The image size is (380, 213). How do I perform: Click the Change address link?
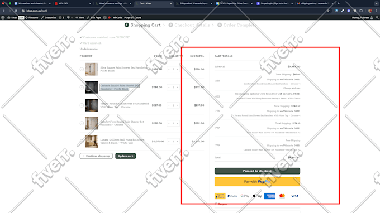[x=292, y=88]
